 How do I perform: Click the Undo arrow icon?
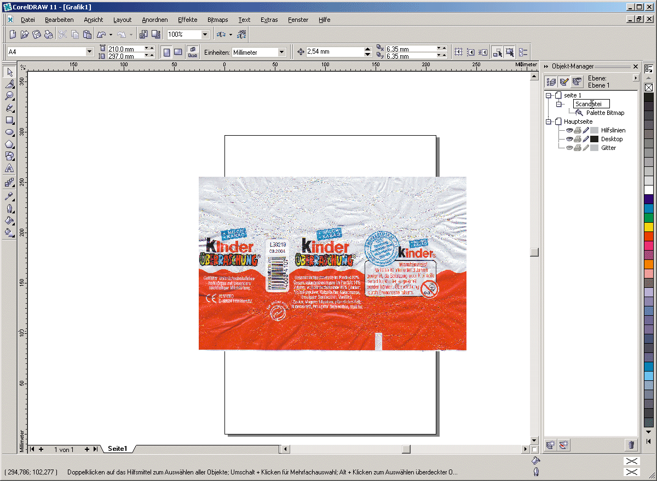click(101, 34)
